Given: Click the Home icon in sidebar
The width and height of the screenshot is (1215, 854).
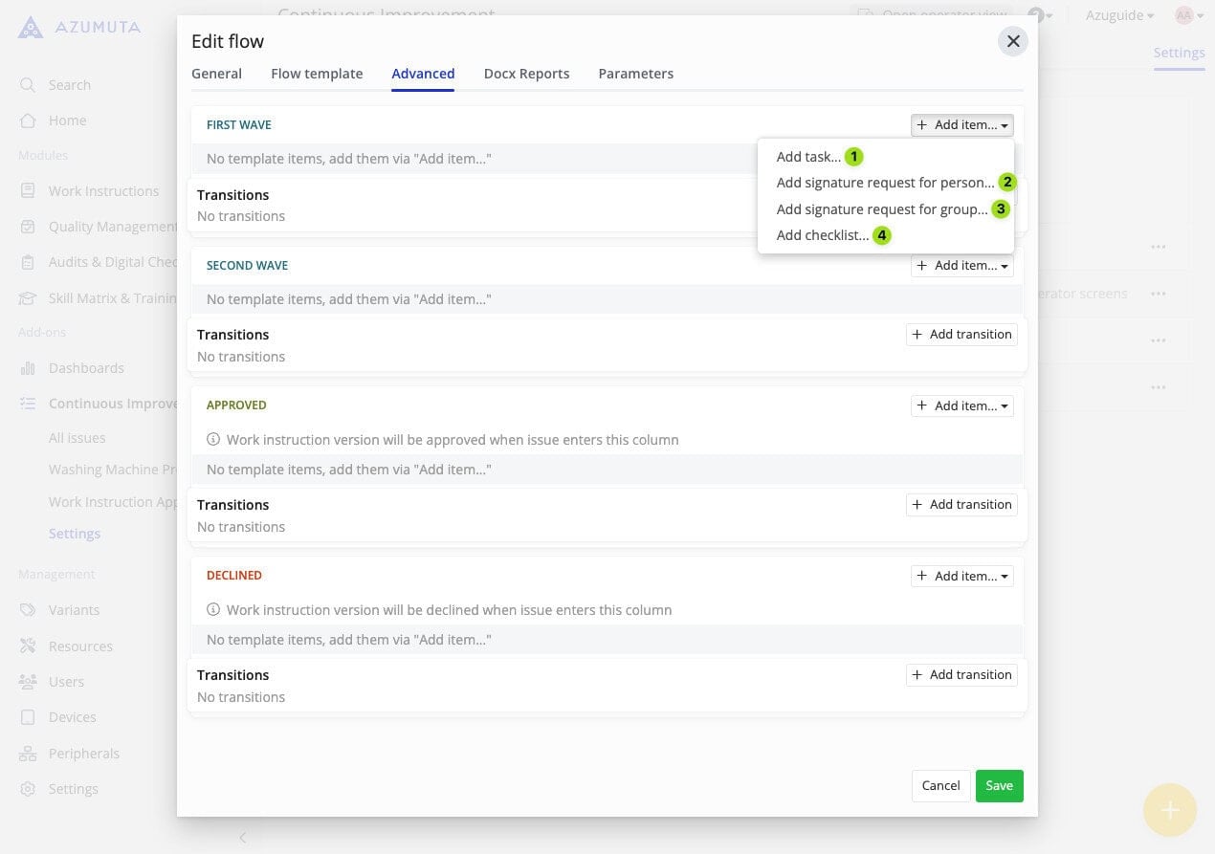Looking at the screenshot, I should [28, 120].
